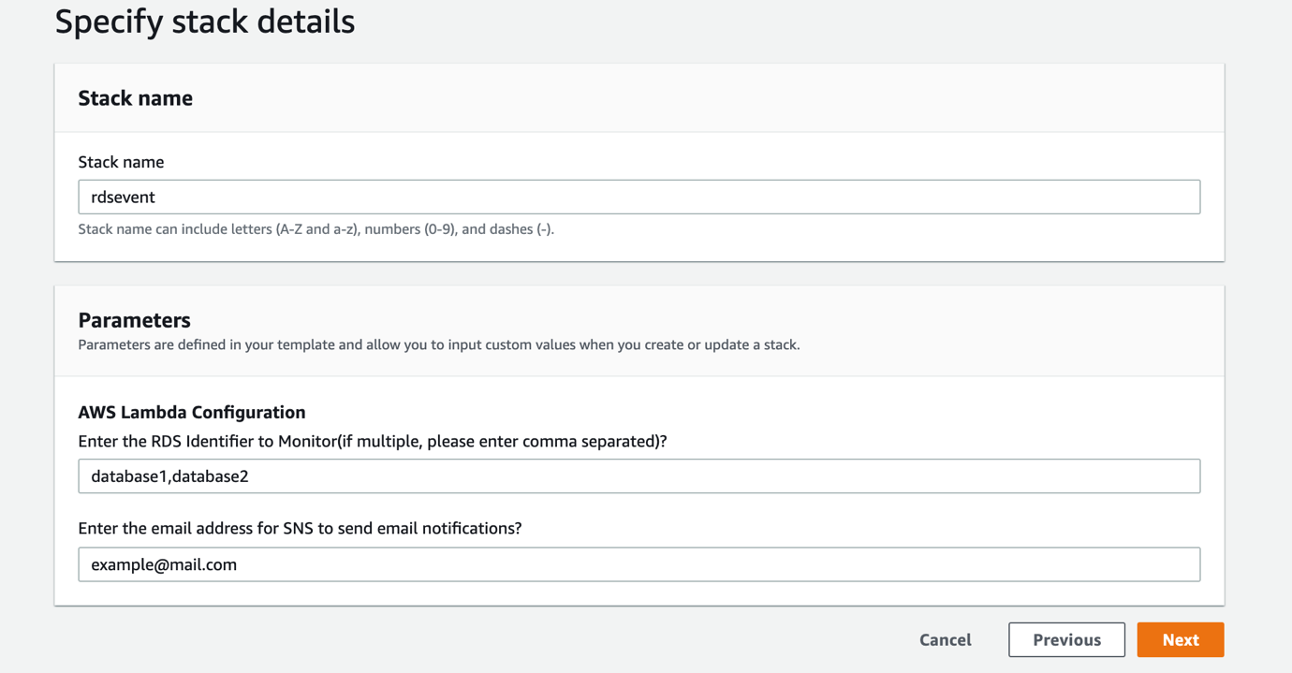This screenshot has height=673, width=1292.
Task: Click the AWS Lambda Configuration heading
Action: (x=192, y=412)
